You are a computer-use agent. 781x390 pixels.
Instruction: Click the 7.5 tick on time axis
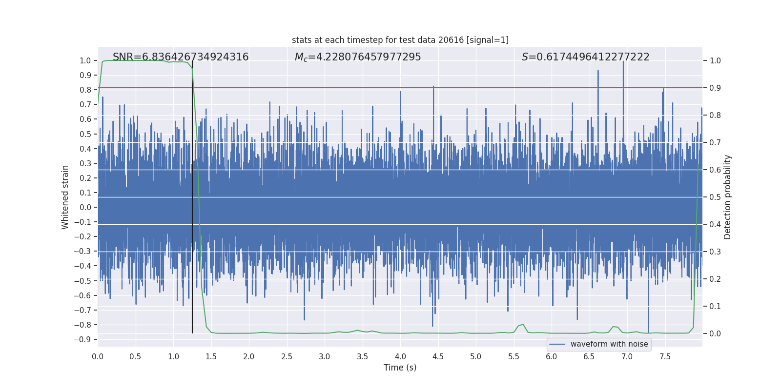(x=665, y=356)
